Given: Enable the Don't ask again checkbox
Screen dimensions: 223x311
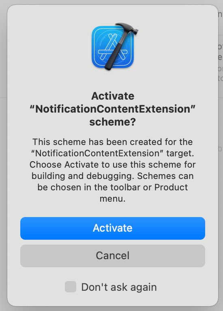Looking at the screenshot, I should (71, 287).
